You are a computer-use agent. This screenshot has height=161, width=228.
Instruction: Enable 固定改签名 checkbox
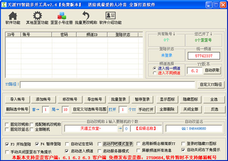(x=7, y=129)
